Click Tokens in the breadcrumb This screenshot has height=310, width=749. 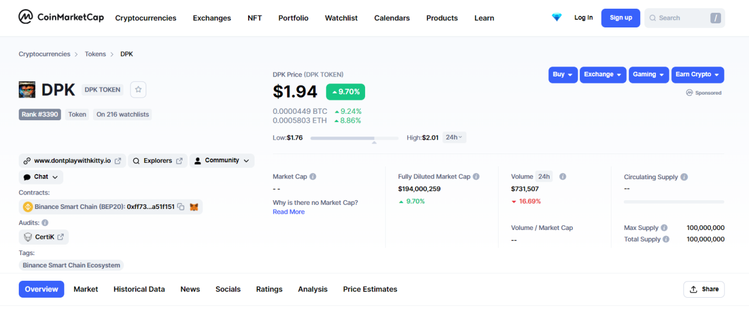tap(95, 54)
